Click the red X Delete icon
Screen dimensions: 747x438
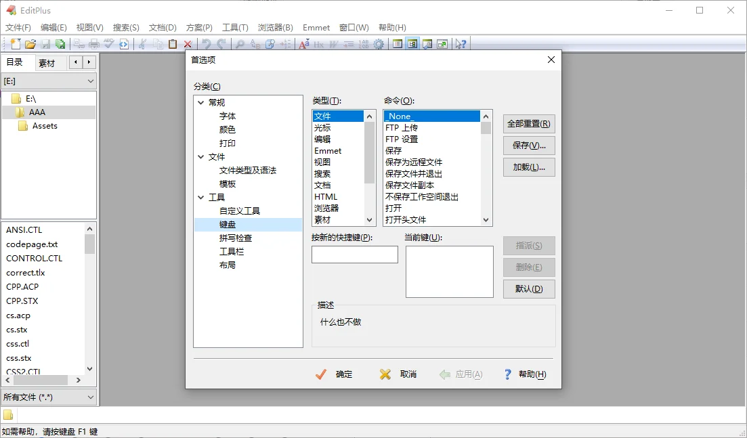point(188,44)
